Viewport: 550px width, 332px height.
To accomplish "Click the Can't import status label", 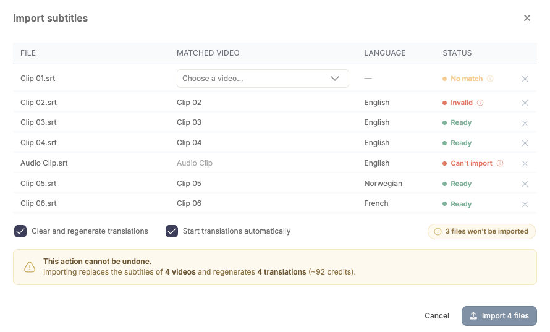I will (x=472, y=163).
